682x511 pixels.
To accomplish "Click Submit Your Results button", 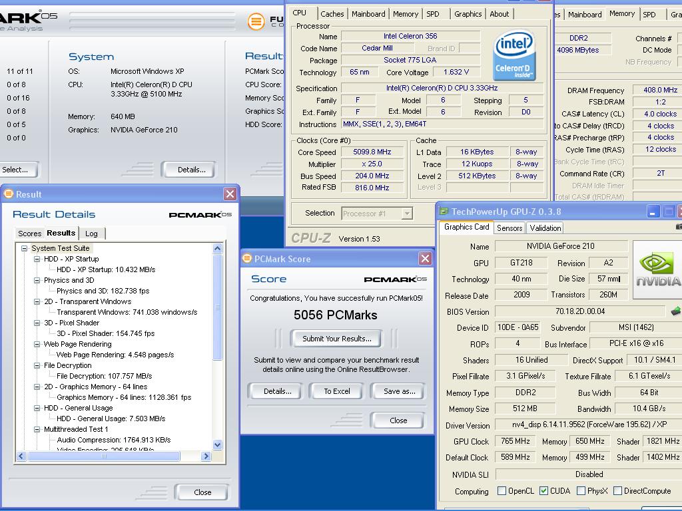I will (x=336, y=339).
